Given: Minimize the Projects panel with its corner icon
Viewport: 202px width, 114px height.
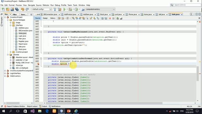Looking at the screenshot, I should click(x=31, y=15).
